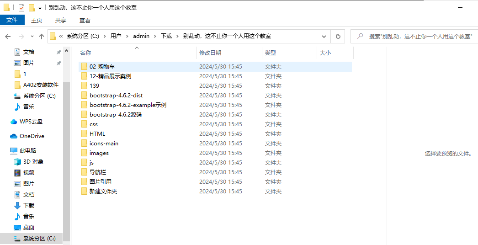Expand chevron after 系统分区 (C:) in path
The height and width of the screenshot is (245, 478).
(x=105, y=36)
